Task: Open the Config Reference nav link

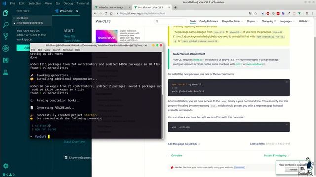Action: point(208,21)
